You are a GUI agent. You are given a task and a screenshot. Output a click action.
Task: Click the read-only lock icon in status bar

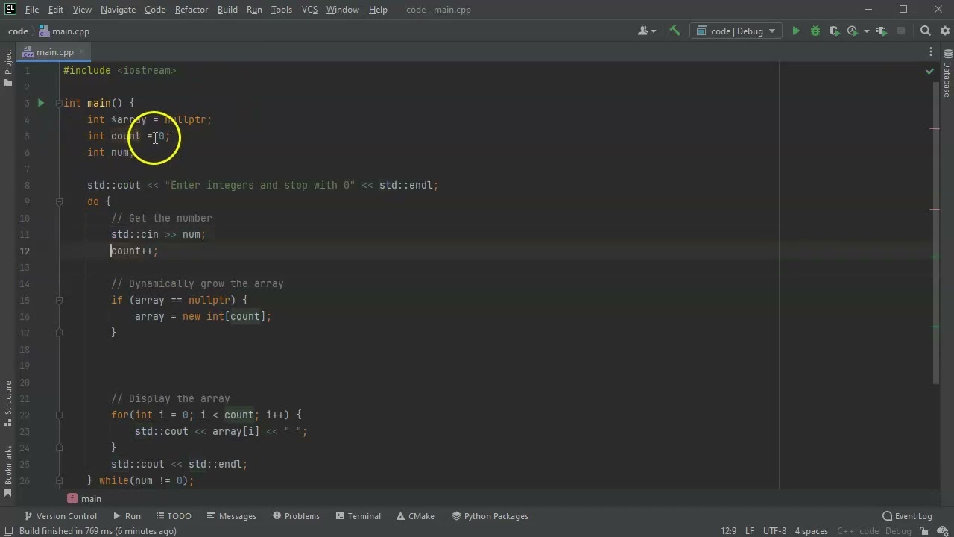(x=924, y=531)
